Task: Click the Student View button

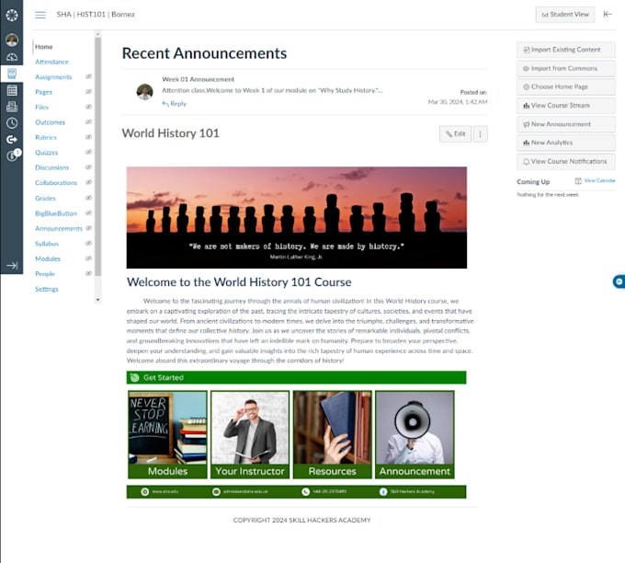Action: [x=565, y=15]
